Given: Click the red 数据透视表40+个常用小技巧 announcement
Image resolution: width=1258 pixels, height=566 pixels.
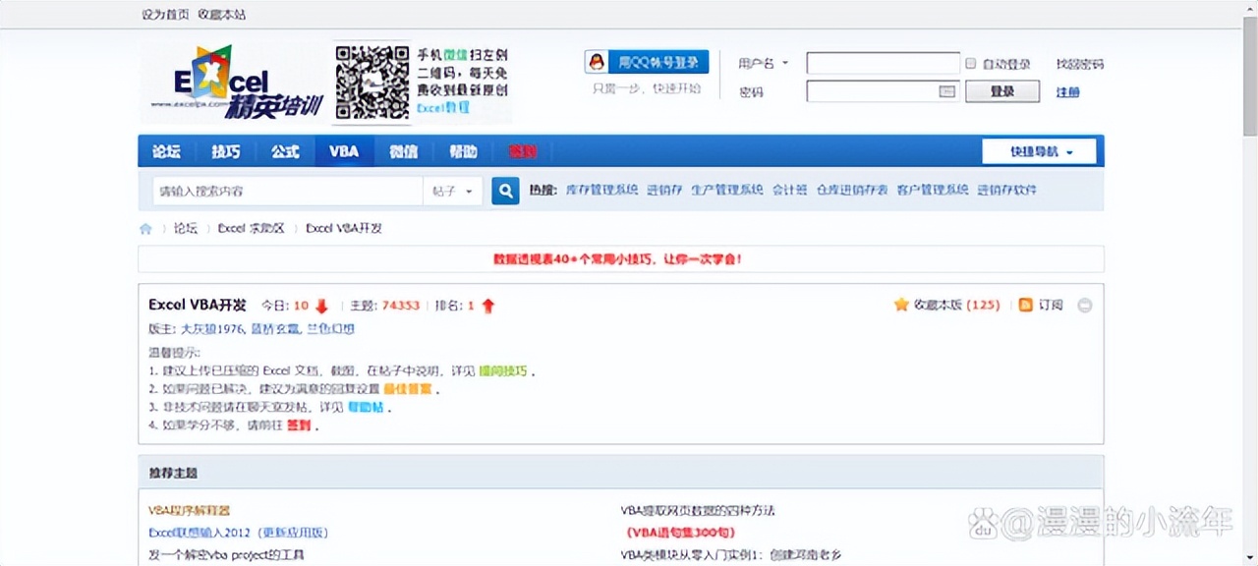Looking at the screenshot, I should click(x=617, y=259).
